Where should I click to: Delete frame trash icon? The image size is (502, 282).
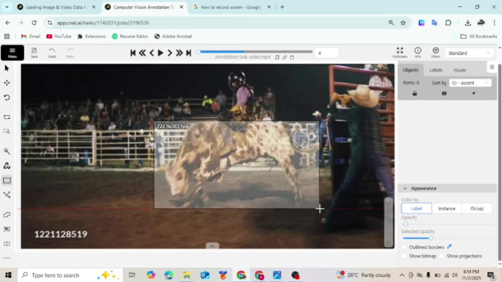tap(292, 58)
